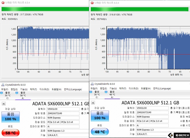Viewport: 190px width, 138px height.
Task: Click the text '317.20GiB / 476.79GiB'
Action: click(32, 14)
